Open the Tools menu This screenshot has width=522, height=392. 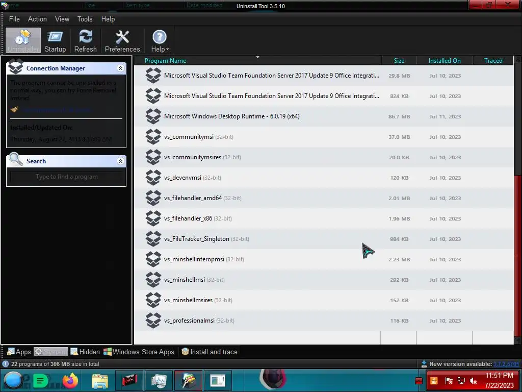pos(85,19)
